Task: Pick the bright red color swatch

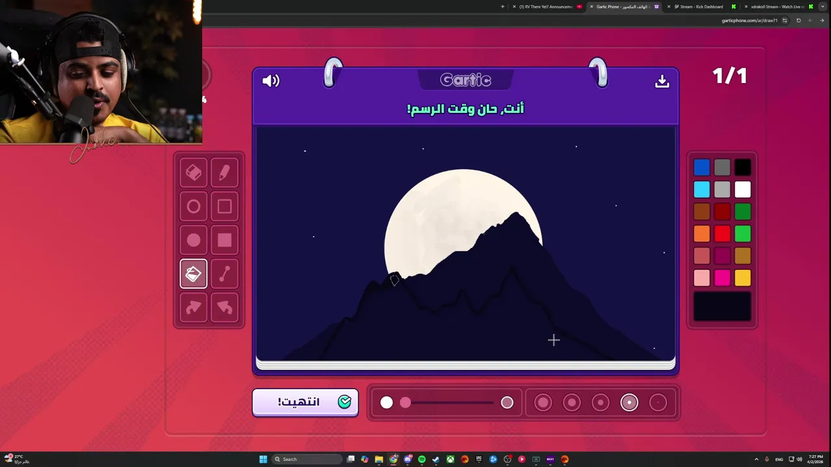Action: 722,233
